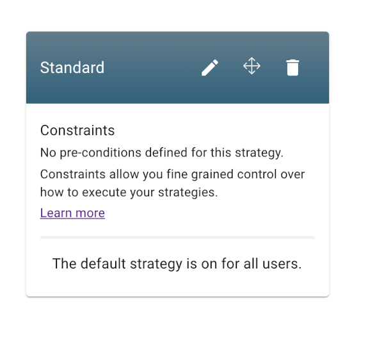
Task: Delete the Standard strategy via trash icon
Action: tap(292, 67)
